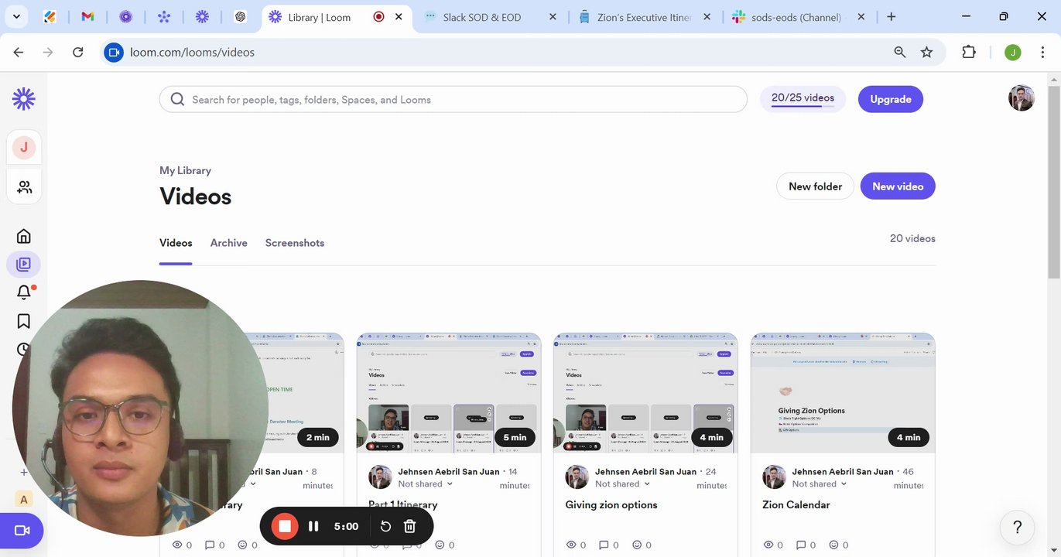1061x557 pixels.
Task: Open the Gmail pinned browser tab
Action: pos(87,16)
